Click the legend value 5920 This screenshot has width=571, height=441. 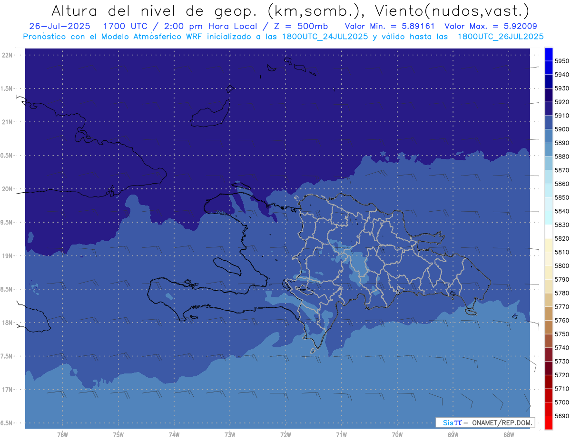tap(561, 102)
